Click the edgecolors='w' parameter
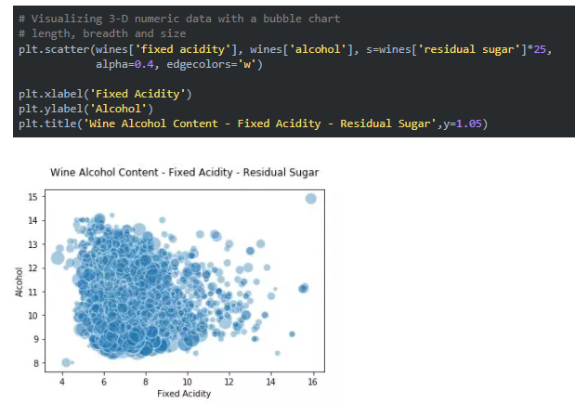 click(215, 64)
